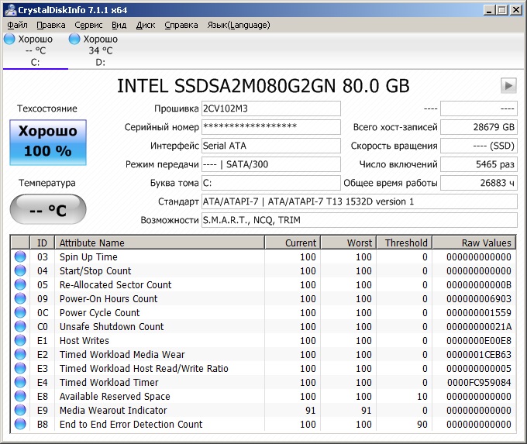This screenshot has height=444, width=527.
Task: Select the Re-Allocated Sector Count attribute name
Action: 115,284
